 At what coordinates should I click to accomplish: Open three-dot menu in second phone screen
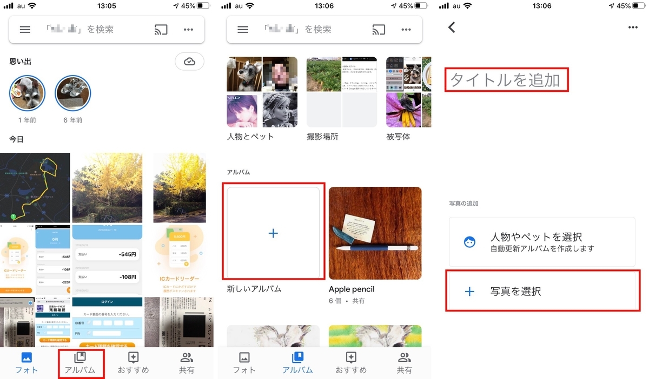406,30
